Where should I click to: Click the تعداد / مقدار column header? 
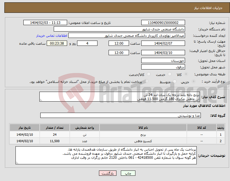[x=55, y=128]
